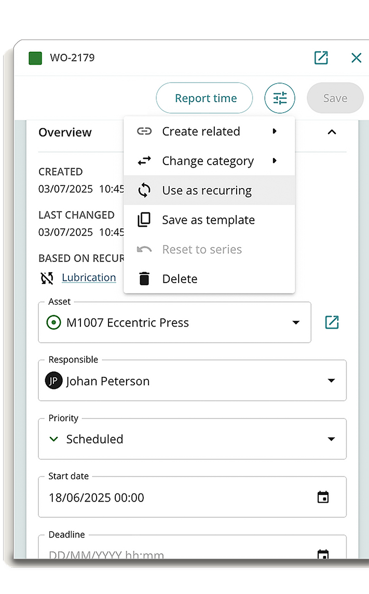This screenshot has height=594, width=369.
Task: Follow the Lubrication link
Action: (89, 278)
